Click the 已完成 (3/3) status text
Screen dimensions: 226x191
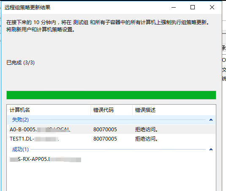click(20, 63)
